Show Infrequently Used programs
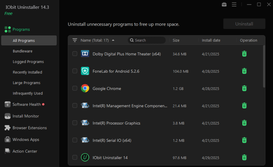 click(28, 93)
